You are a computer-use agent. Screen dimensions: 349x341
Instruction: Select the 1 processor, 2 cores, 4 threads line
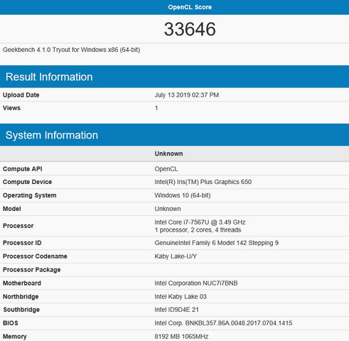pos(198,230)
